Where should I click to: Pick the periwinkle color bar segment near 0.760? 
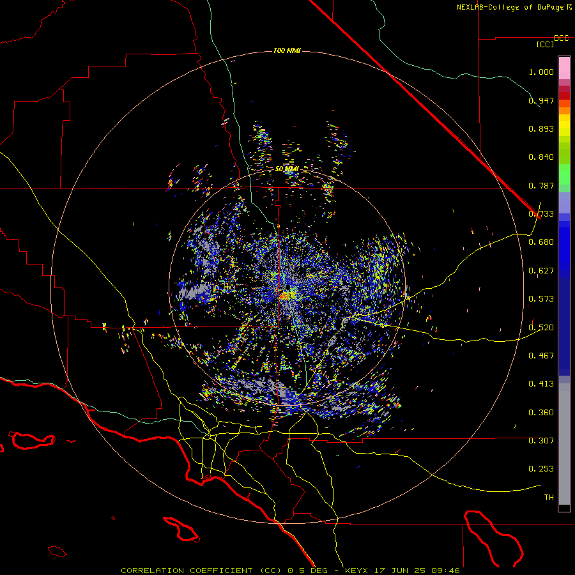pos(564,203)
